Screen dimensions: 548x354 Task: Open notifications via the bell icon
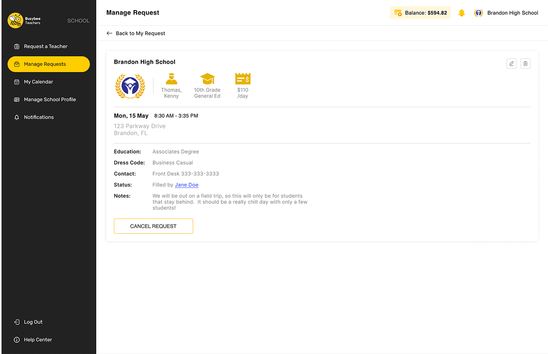tap(461, 13)
